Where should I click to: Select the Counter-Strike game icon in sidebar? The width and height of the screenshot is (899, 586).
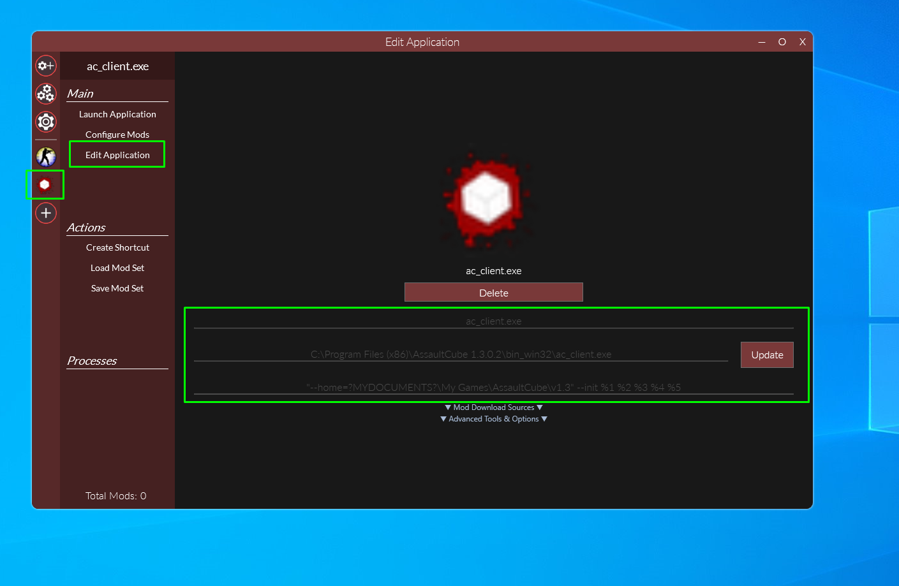point(45,156)
